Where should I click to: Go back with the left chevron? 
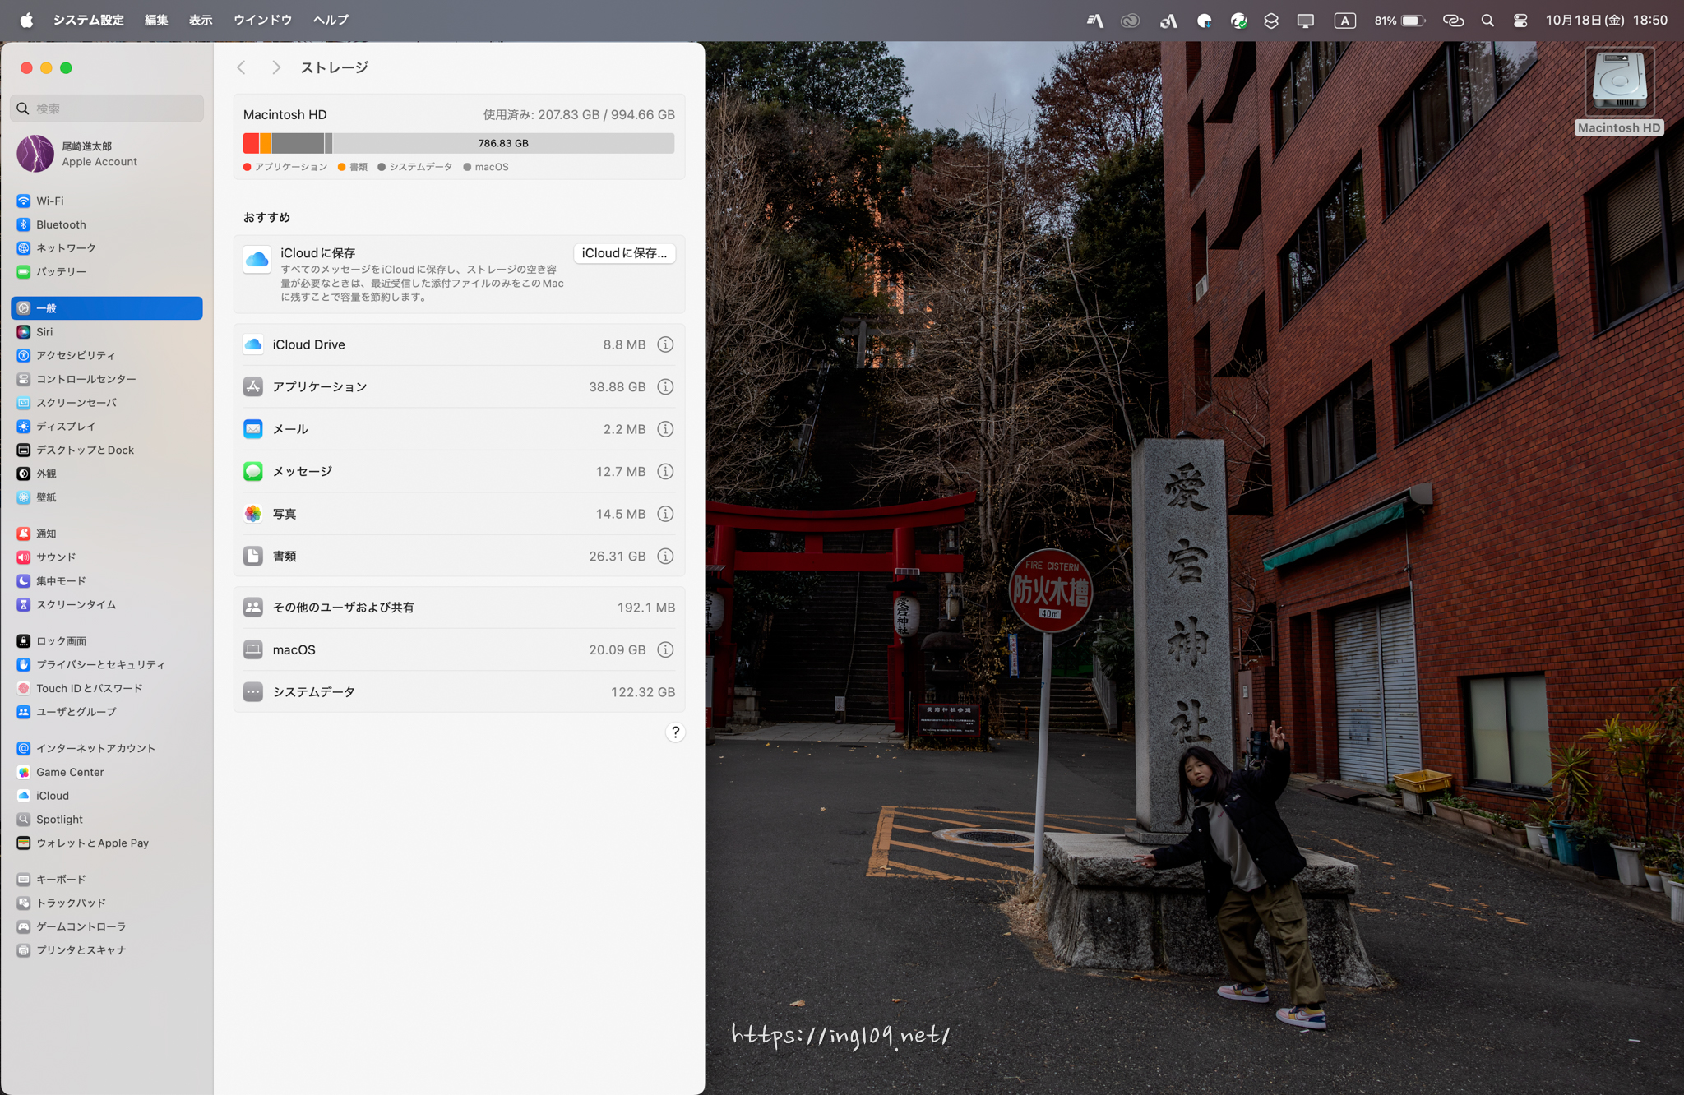pyautogui.click(x=242, y=67)
